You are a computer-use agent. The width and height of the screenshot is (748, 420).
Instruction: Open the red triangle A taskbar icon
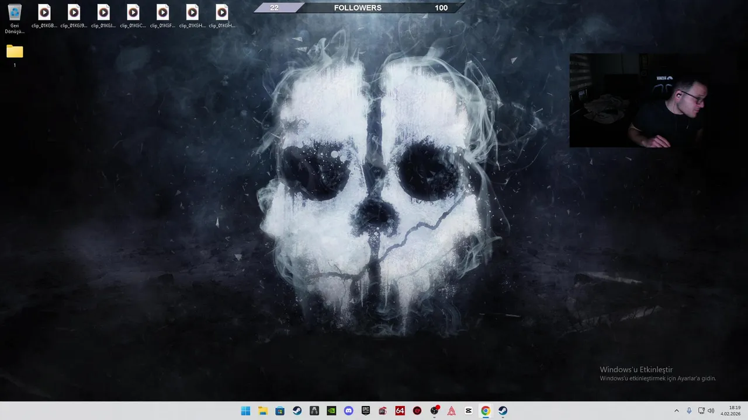coord(451,411)
